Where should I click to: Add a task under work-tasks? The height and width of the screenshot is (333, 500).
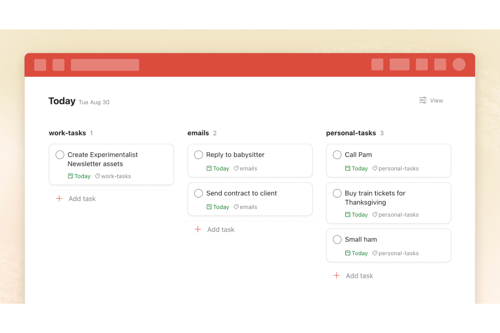pyautogui.click(x=82, y=199)
